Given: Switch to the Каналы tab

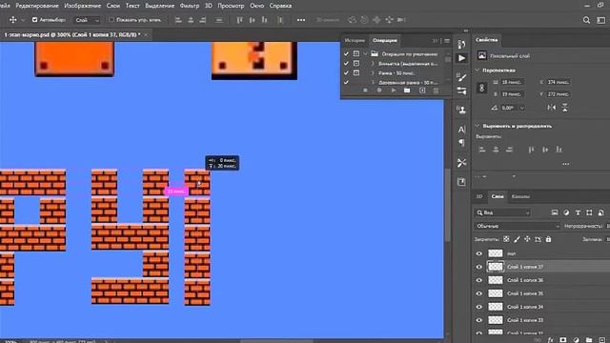Looking at the screenshot, I should pyautogui.click(x=520, y=196).
